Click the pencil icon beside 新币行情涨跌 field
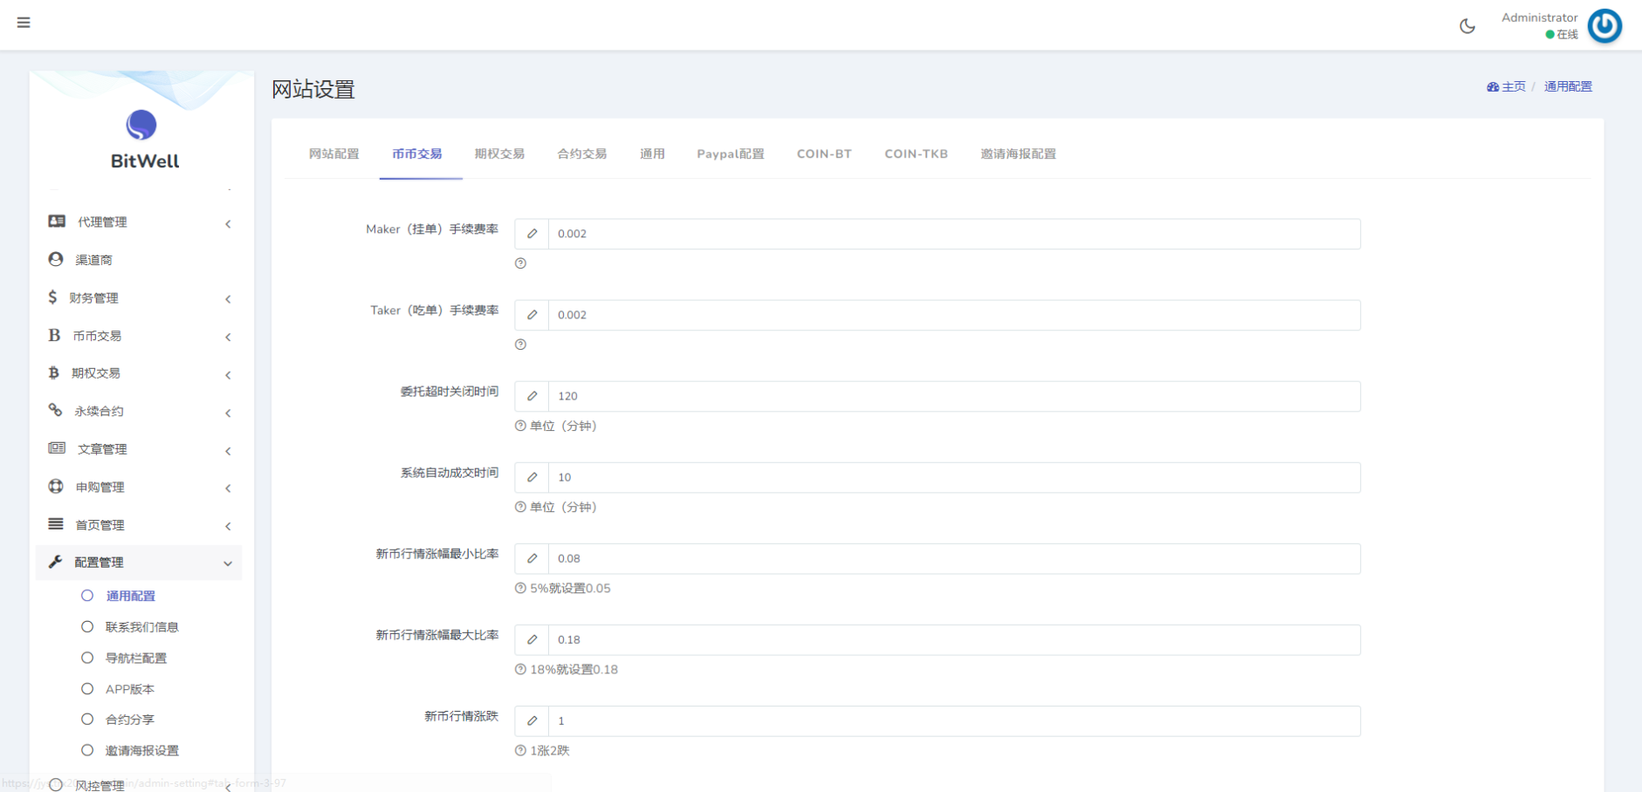This screenshot has width=1642, height=792. click(x=532, y=720)
